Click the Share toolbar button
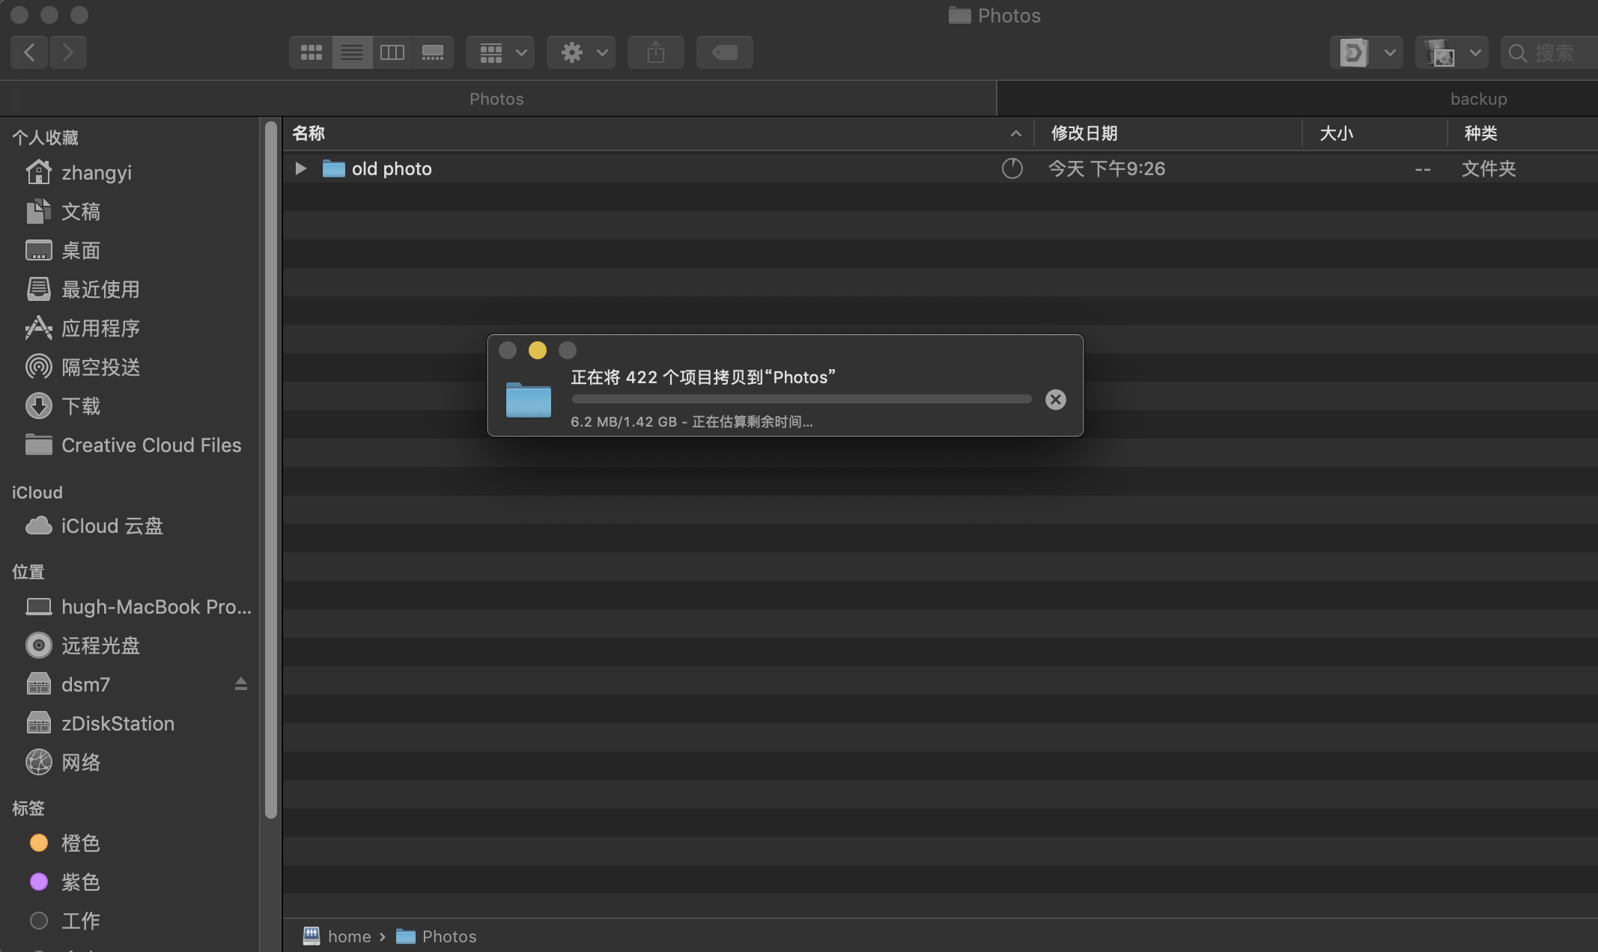1598x952 pixels. [656, 52]
